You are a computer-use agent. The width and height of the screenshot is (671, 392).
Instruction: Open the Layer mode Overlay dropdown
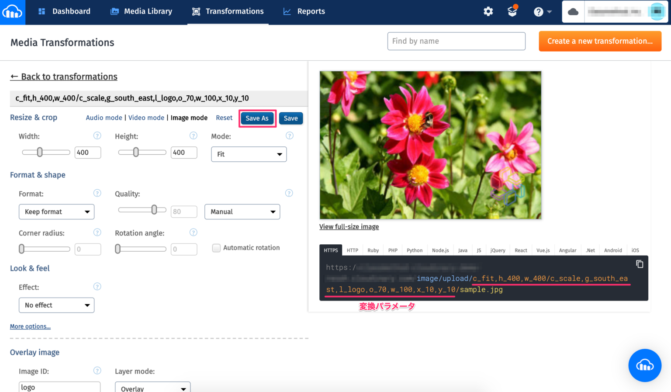coord(152,388)
